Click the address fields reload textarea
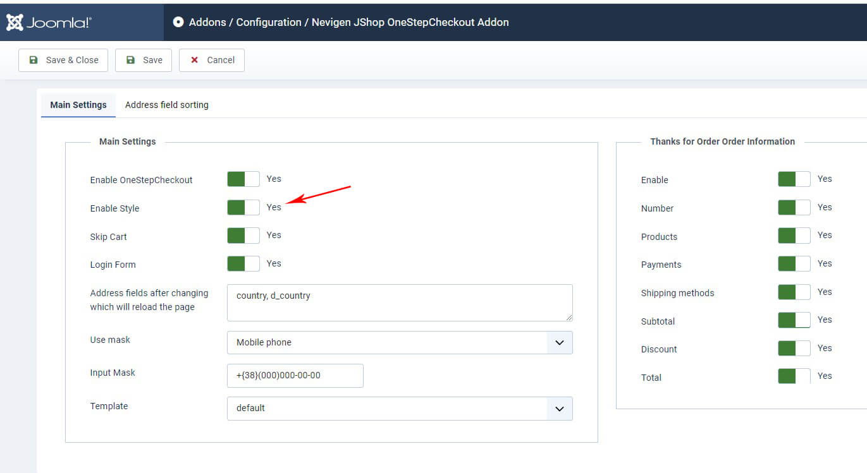Image resolution: width=867 pixels, height=473 pixels. tap(399, 302)
